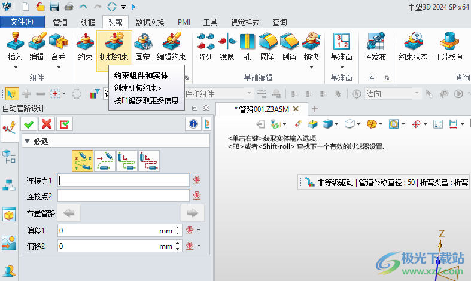
Task: Switch to the 视觉样式 ribbon tab
Action: click(245, 22)
